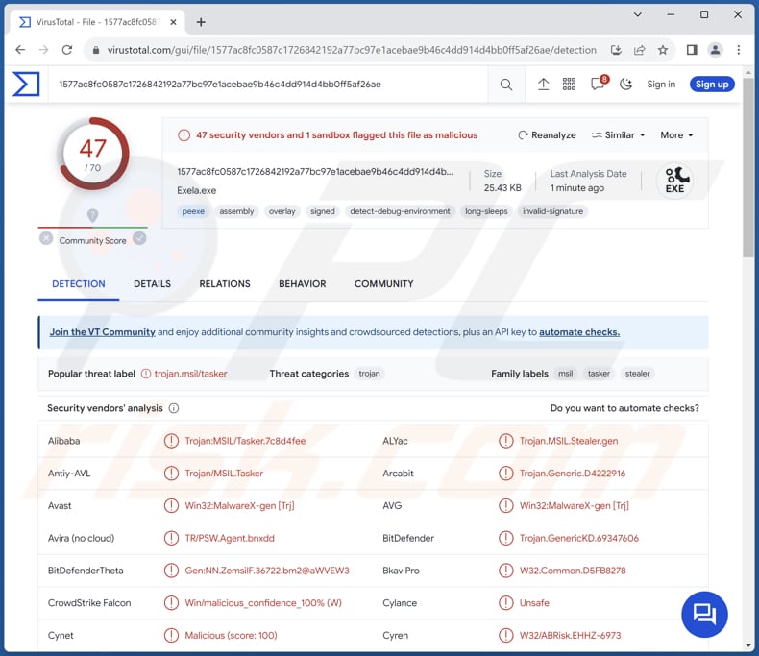Click the invalid-signature tag
759x656 pixels.
pos(552,211)
